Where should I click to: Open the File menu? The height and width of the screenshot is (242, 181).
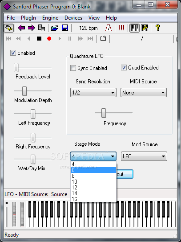tap(11, 18)
